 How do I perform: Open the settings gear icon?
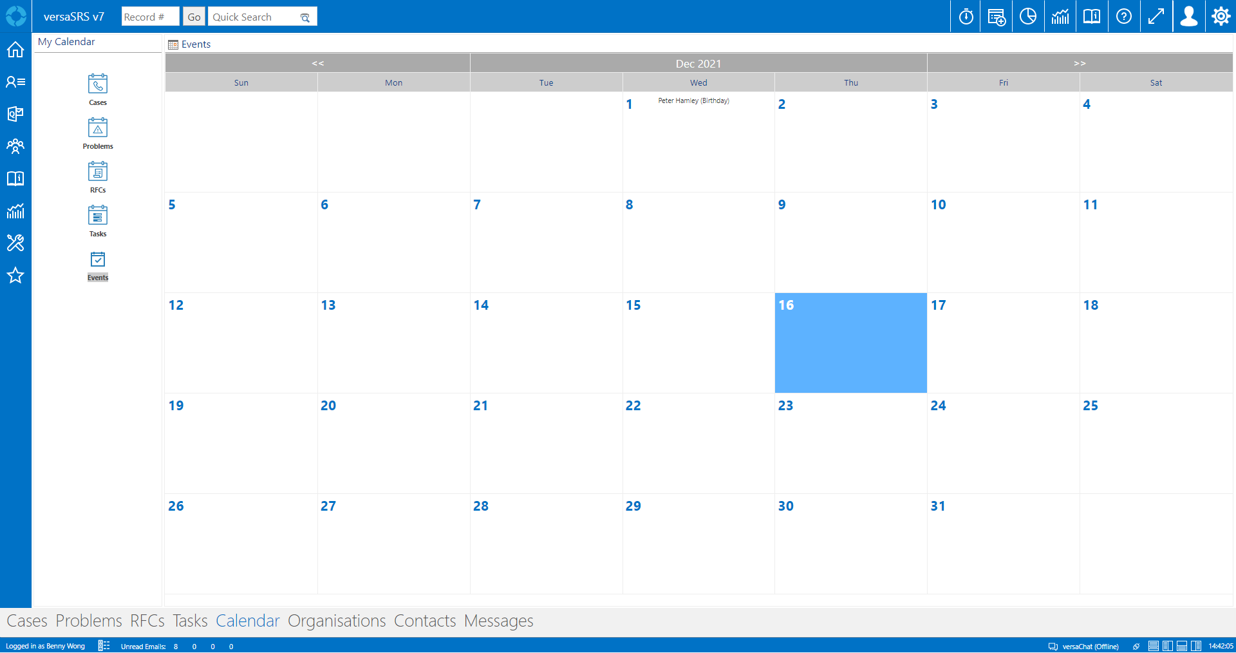tap(1221, 17)
